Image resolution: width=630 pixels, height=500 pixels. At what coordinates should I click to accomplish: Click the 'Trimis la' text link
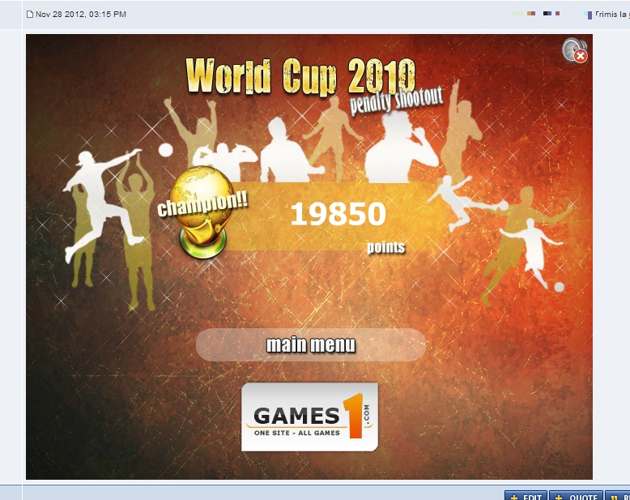coord(611,15)
